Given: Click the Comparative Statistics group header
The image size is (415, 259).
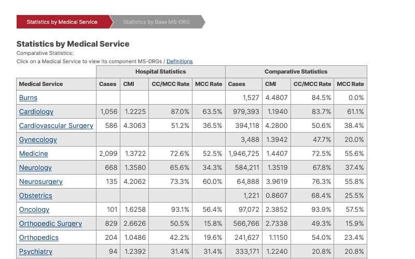Looking at the screenshot, I should tap(296, 71).
